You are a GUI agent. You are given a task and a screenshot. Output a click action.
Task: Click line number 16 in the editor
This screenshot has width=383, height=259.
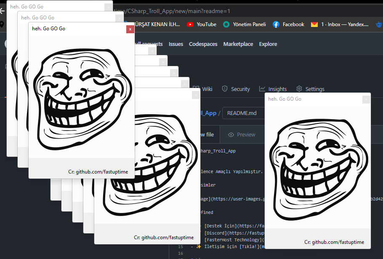(181, 254)
